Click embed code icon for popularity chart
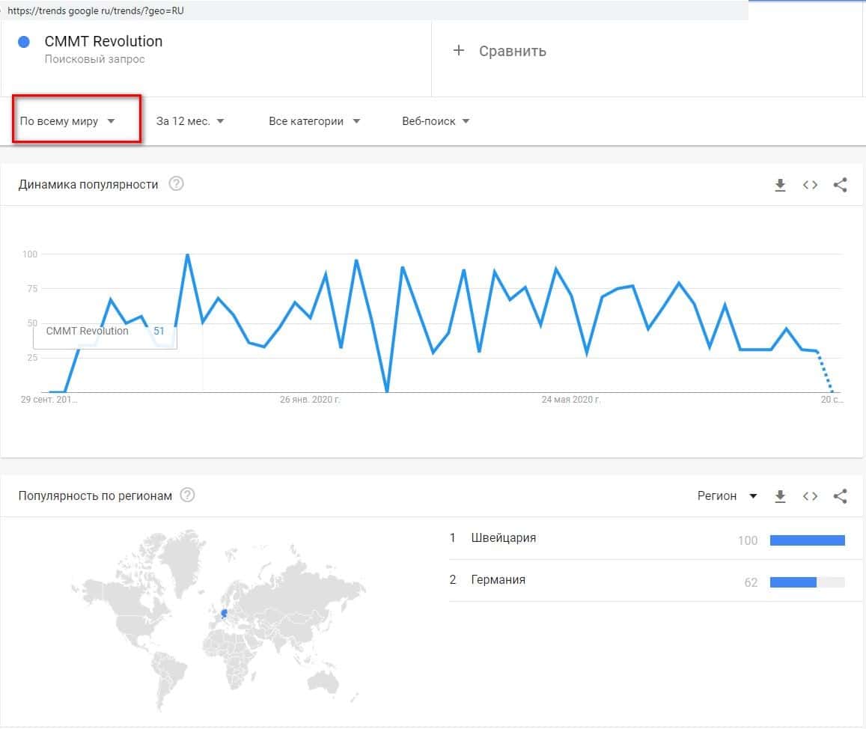Viewport: 866px width, 729px height. [810, 185]
